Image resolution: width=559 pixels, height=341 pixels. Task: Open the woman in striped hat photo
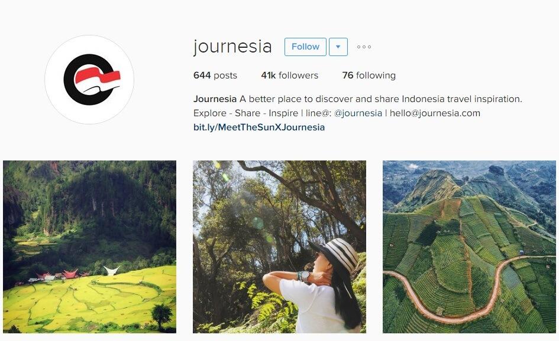point(279,247)
